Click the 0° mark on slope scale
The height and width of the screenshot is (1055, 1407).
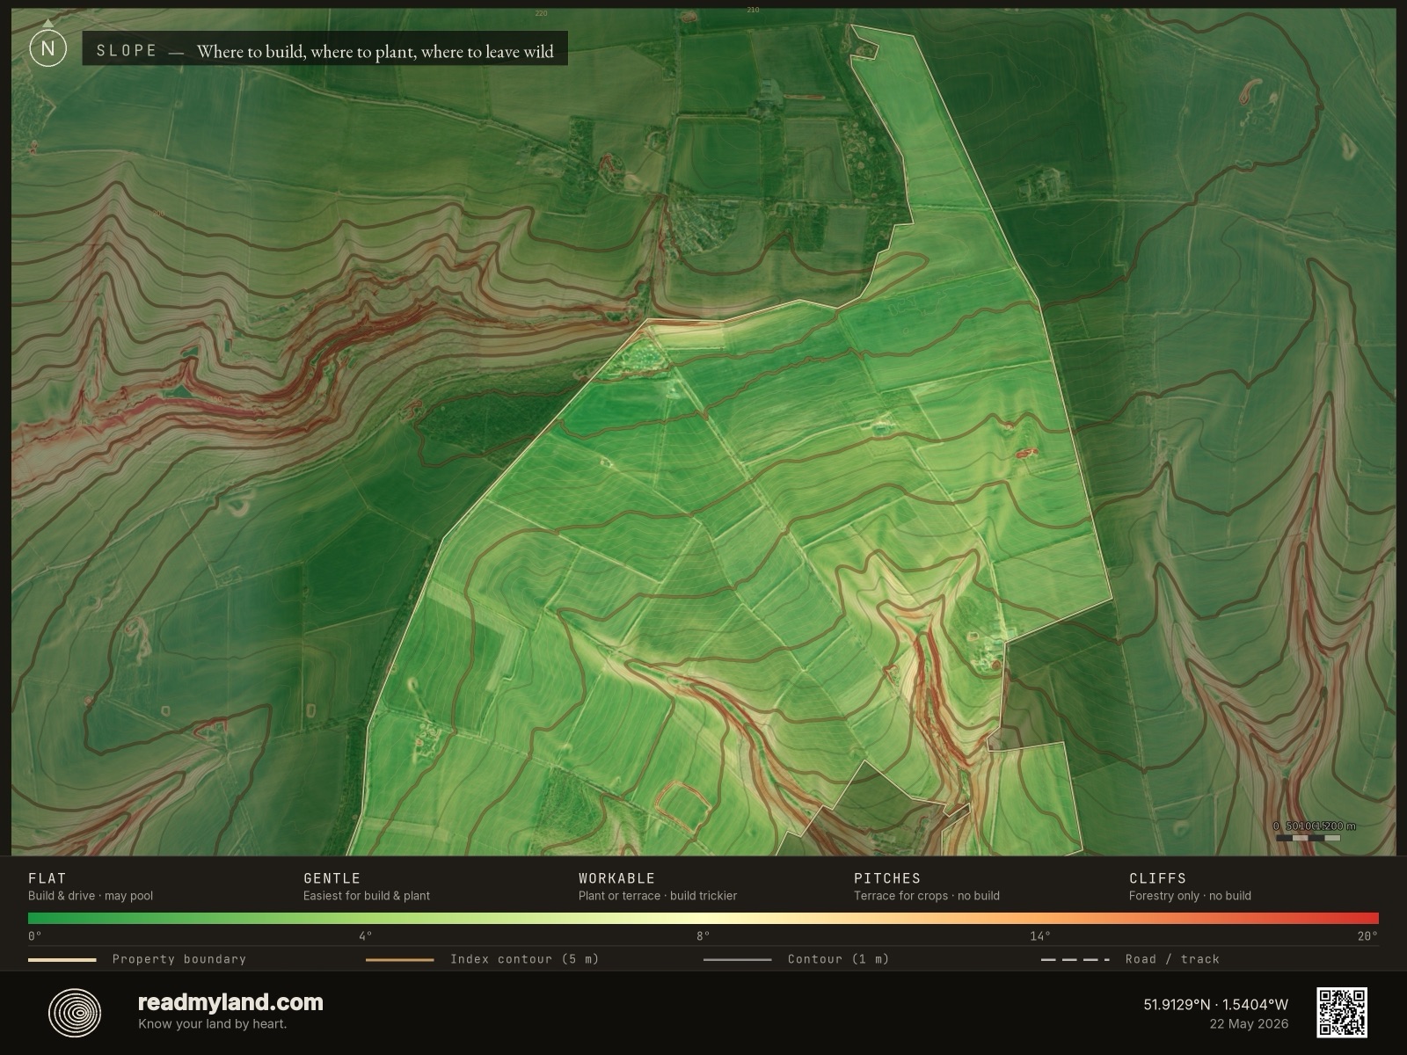[x=35, y=936]
